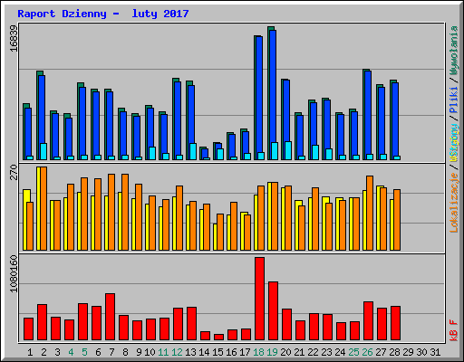
Task: Click the cyan bar for day 20
Action: (288, 150)
